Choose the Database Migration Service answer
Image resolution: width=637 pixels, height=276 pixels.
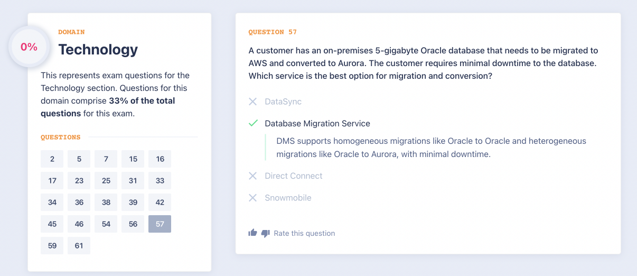317,123
